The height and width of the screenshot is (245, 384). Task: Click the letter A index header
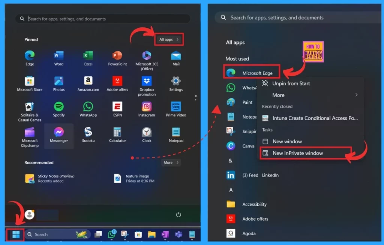click(231, 190)
